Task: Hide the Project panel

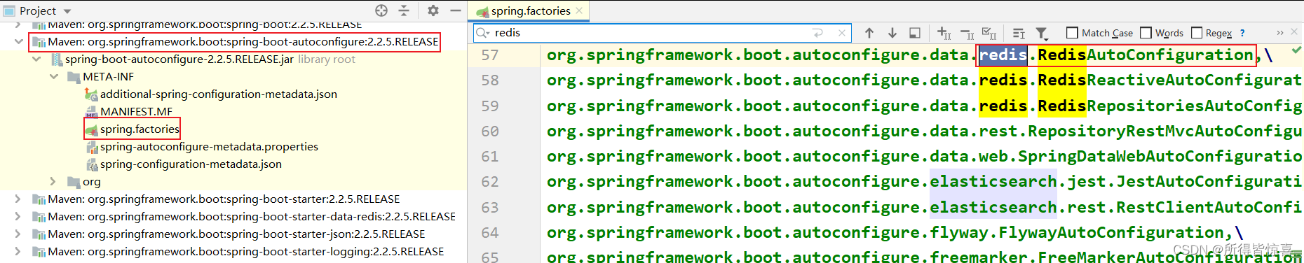Action: (x=455, y=10)
